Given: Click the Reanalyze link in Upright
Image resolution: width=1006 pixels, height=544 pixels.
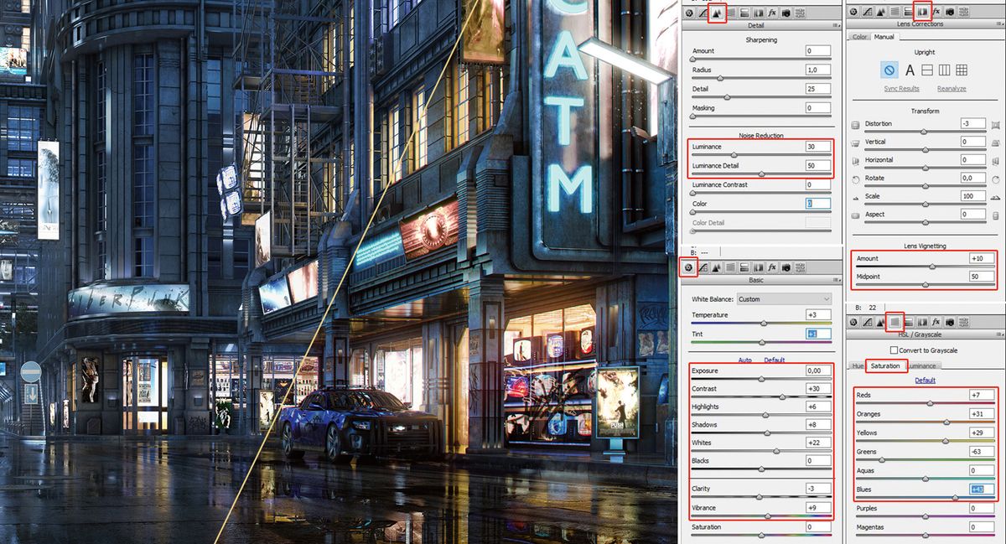Looking at the screenshot, I should point(952,89).
